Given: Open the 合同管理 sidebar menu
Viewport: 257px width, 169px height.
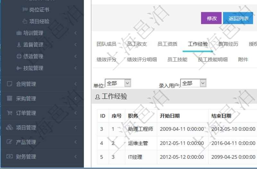Looking at the screenshot, I should (x=26, y=84).
